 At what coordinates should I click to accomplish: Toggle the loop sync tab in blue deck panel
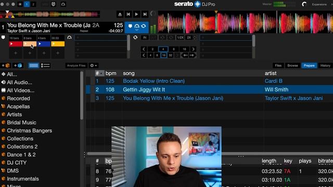[144, 26]
